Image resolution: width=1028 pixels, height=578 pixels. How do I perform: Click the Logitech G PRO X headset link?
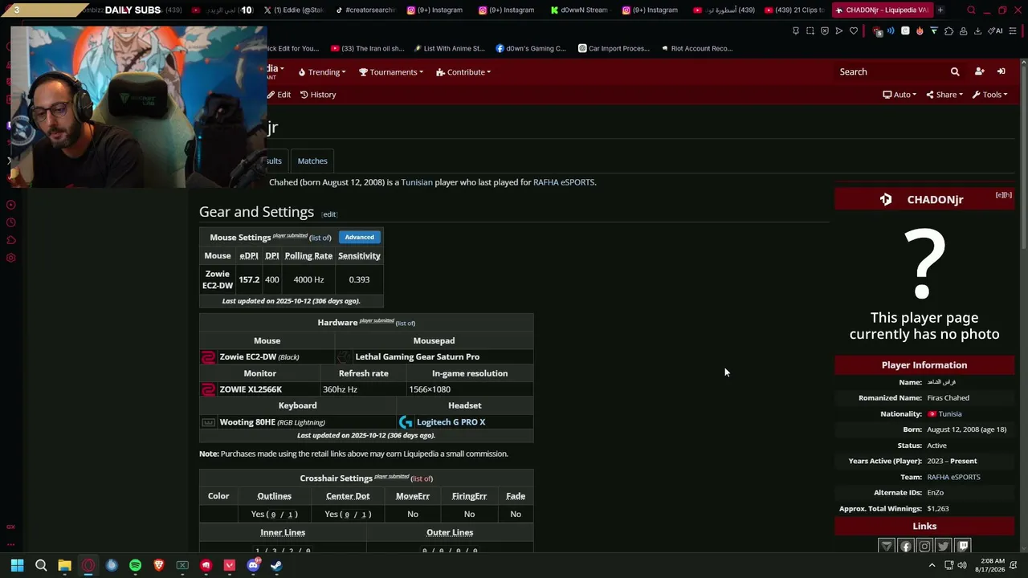click(x=451, y=422)
